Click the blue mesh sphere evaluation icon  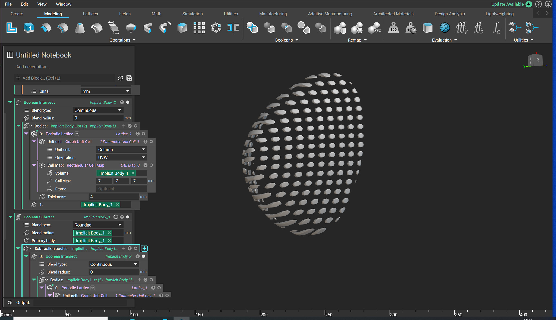click(x=444, y=28)
